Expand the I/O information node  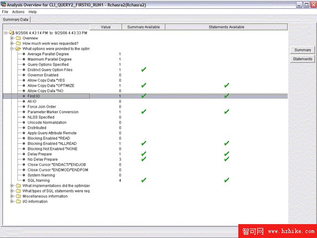point(12,201)
